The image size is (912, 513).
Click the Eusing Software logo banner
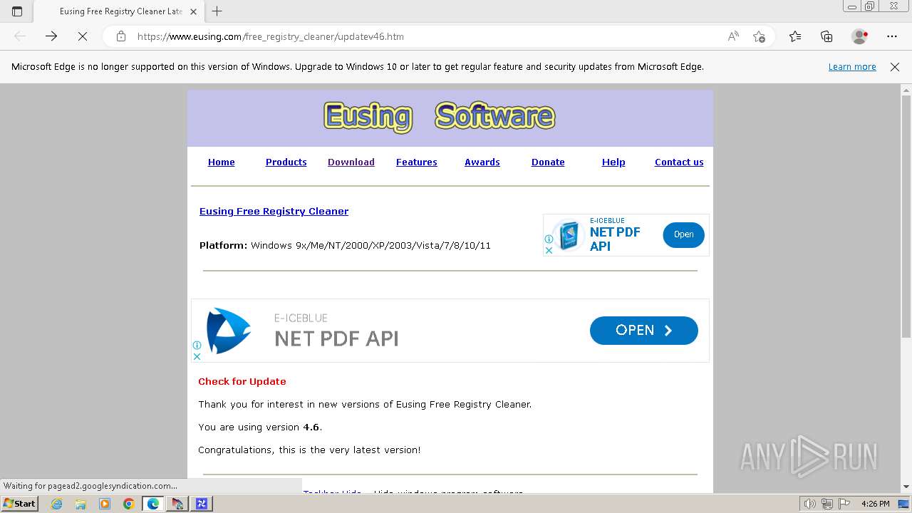(x=439, y=117)
